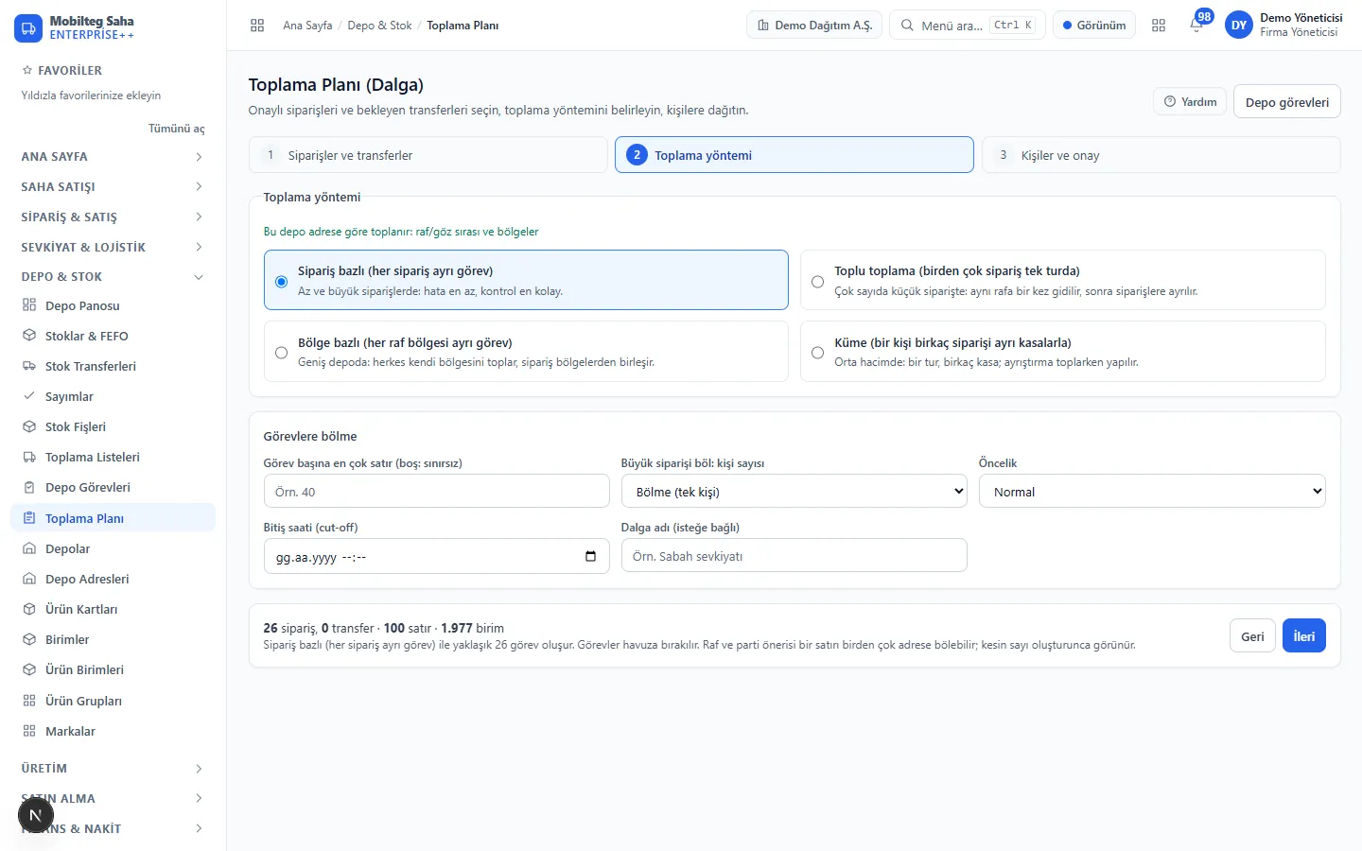Open the notifications bell icon
The image size is (1362, 851).
[x=1196, y=26]
